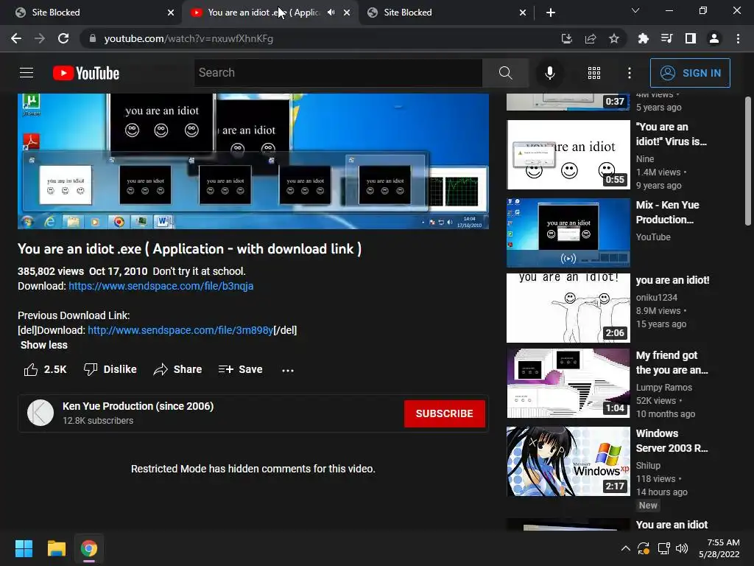The width and height of the screenshot is (754, 566).
Task: Open the YouTube guide hamburger menu
Action: (x=27, y=73)
